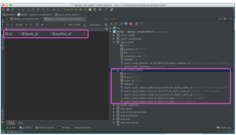Open the Help question mark icon
This screenshot has height=135, width=236.
pos(106,10)
